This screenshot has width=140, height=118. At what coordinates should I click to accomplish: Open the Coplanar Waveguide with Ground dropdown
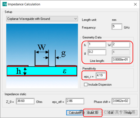click(42, 19)
